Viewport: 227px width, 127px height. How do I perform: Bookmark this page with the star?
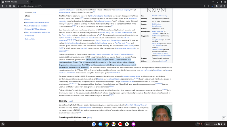tap(212, 6)
